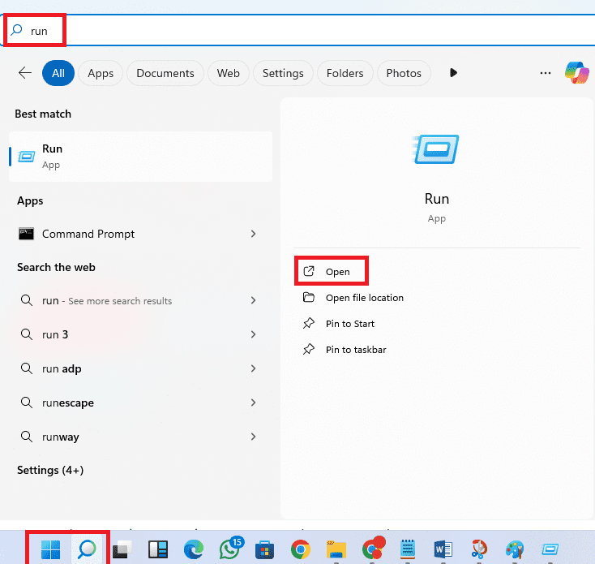
Task: Click the Windows Start button on taskbar
Action: (50, 549)
